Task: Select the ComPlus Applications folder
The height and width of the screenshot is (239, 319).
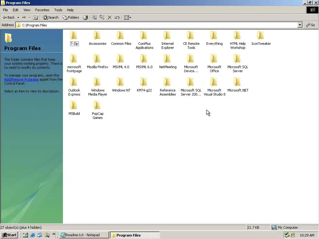Action: pyautogui.click(x=144, y=40)
